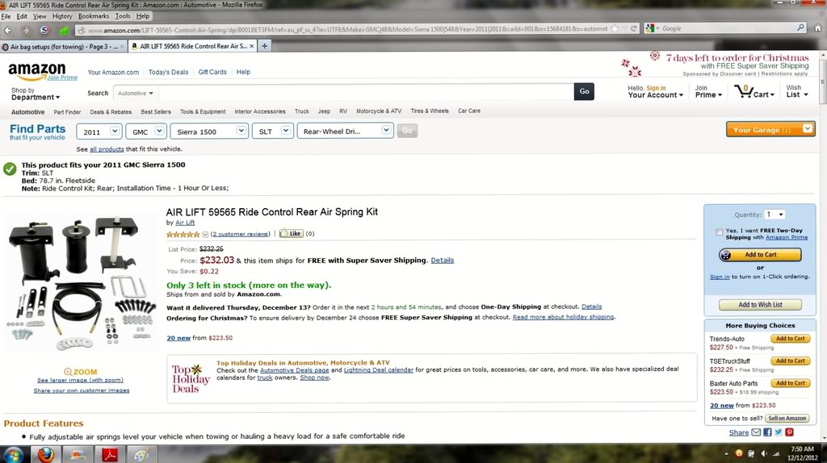Add TSETruckStuff offer to cart

point(790,361)
